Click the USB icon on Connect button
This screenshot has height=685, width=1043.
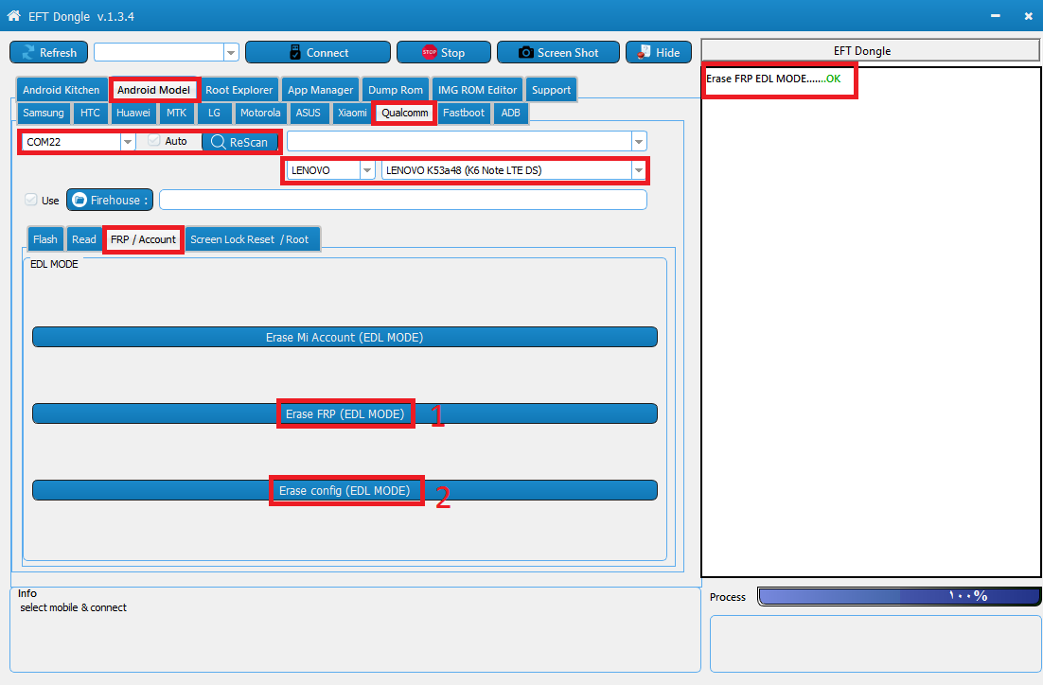pyautogui.click(x=295, y=53)
